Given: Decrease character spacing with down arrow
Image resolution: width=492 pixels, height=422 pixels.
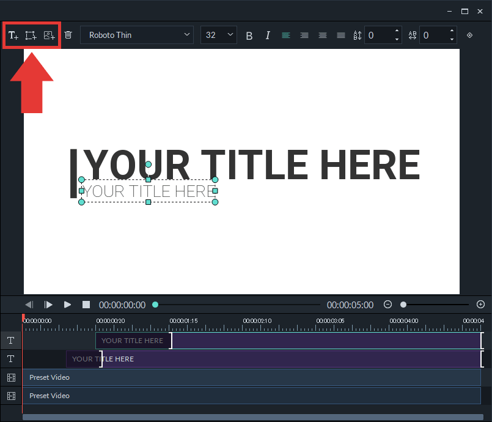Looking at the screenshot, I should point(452,39).
